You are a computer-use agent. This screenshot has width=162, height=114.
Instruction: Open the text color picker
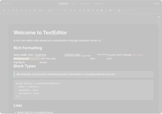point(71,11)
